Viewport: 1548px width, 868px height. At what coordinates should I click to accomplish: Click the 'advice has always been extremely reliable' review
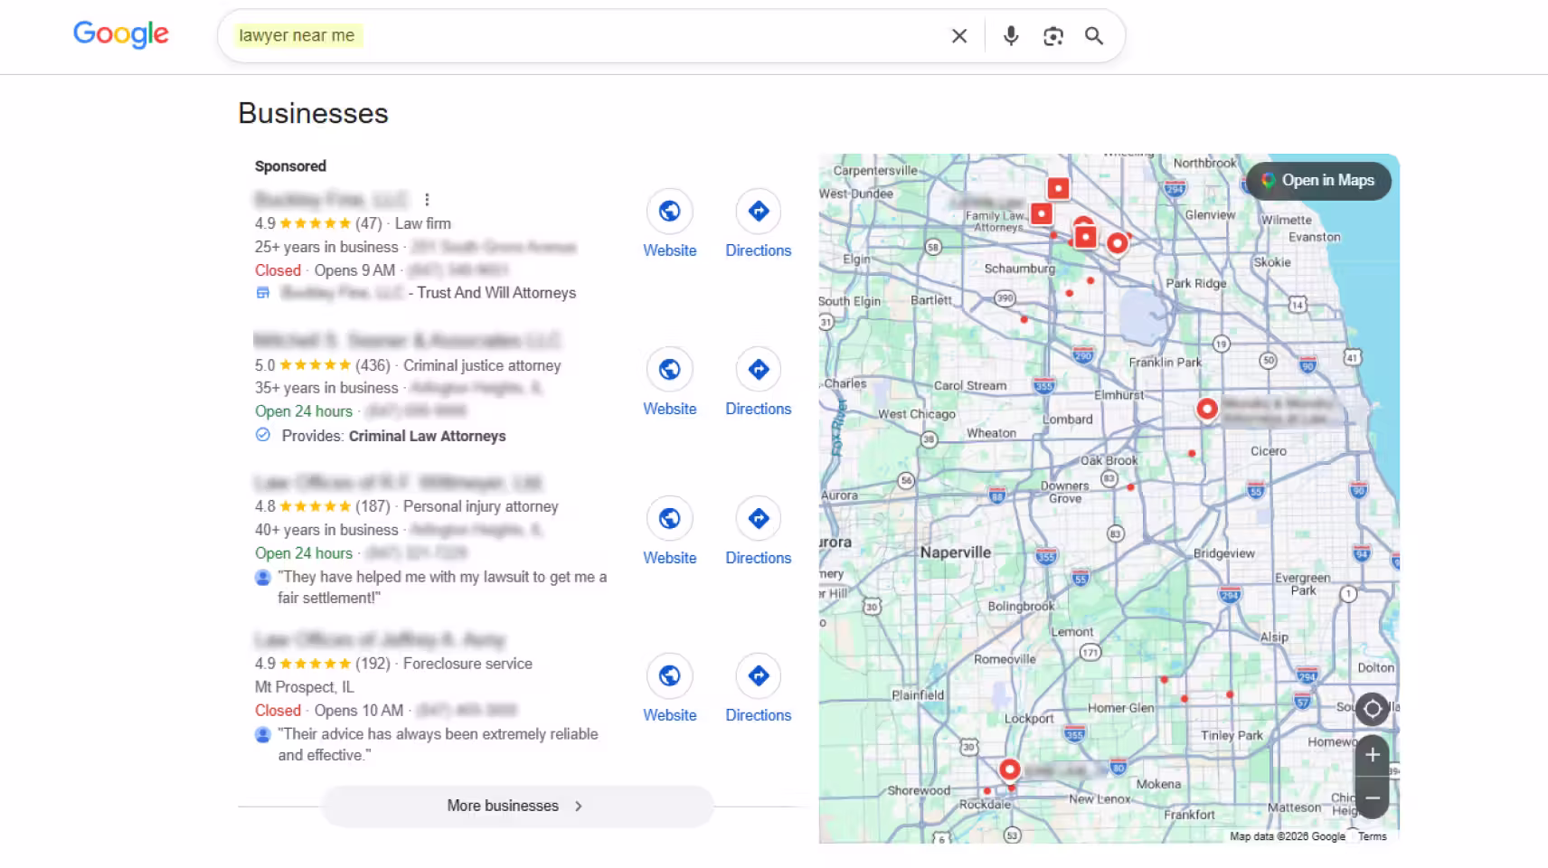coord(438,744)
